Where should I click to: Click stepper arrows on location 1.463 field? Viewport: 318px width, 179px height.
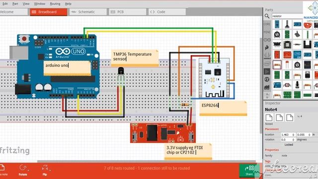(x=293, y=135)
